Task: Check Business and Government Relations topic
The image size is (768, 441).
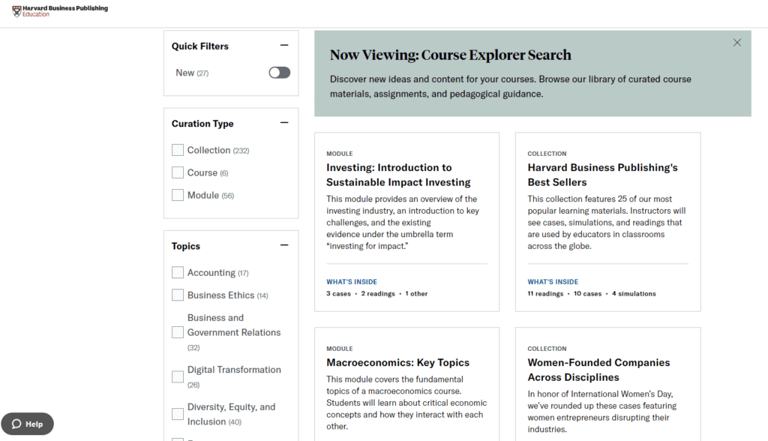Action: click(178, 331)
